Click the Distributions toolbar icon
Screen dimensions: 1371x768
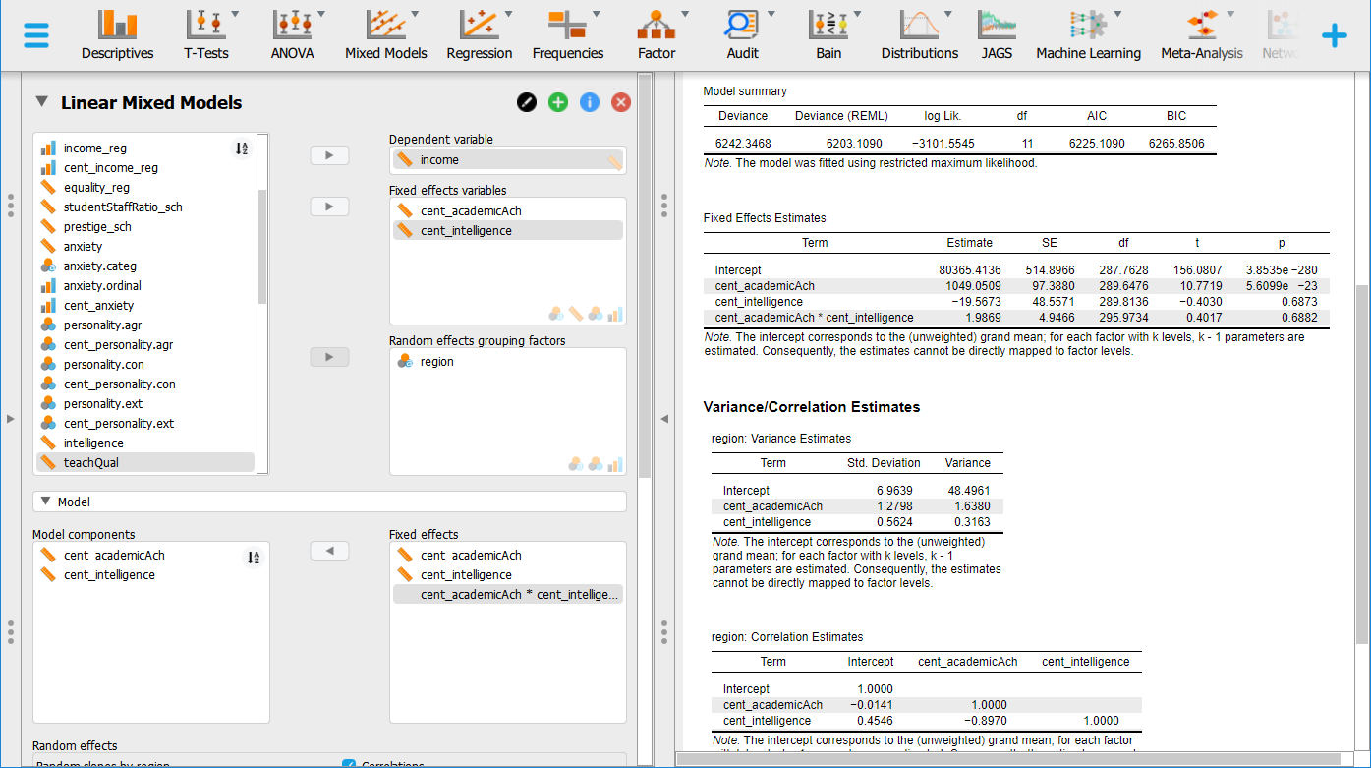[x=919, y=27]
